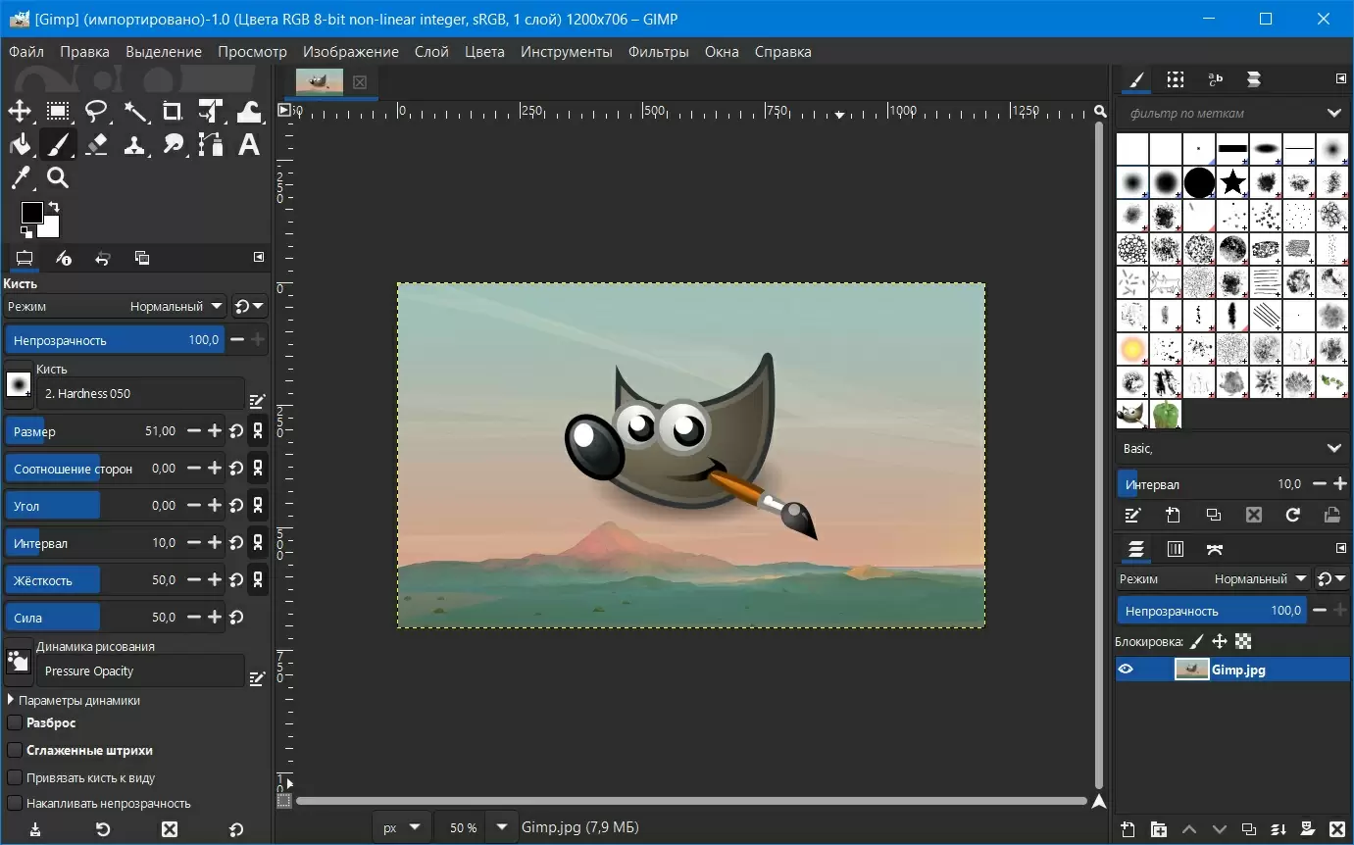This screenshot has width=1354, height=845.
Task: Click the black foreground color swatch
Action: point(32,213)
